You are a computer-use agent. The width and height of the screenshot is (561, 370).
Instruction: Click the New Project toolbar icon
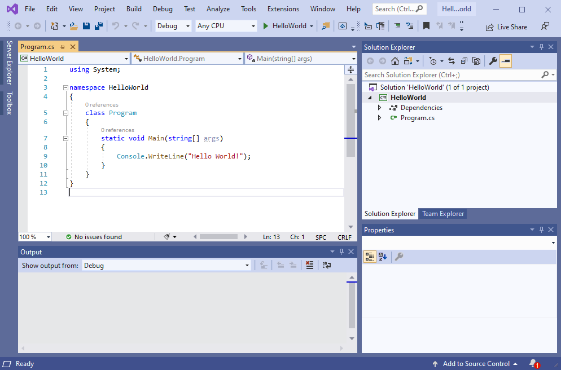tap(54, 26)
